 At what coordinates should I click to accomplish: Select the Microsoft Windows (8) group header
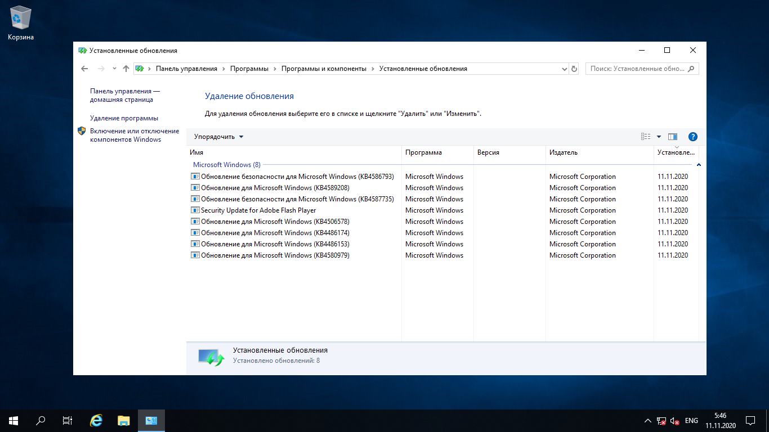click(227, 165)
